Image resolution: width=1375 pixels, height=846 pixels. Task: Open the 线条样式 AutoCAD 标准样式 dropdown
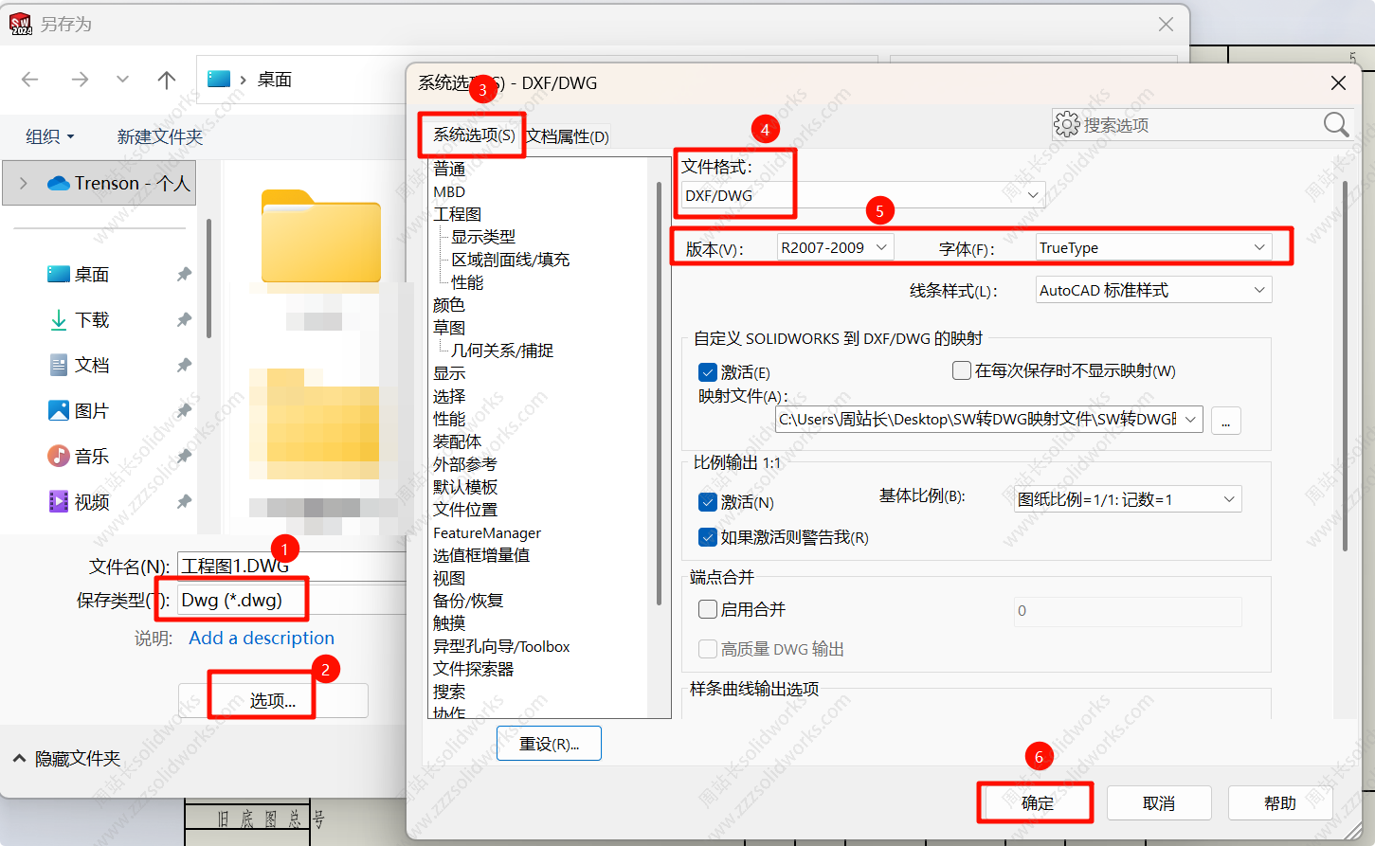(x=1153, y=290)
